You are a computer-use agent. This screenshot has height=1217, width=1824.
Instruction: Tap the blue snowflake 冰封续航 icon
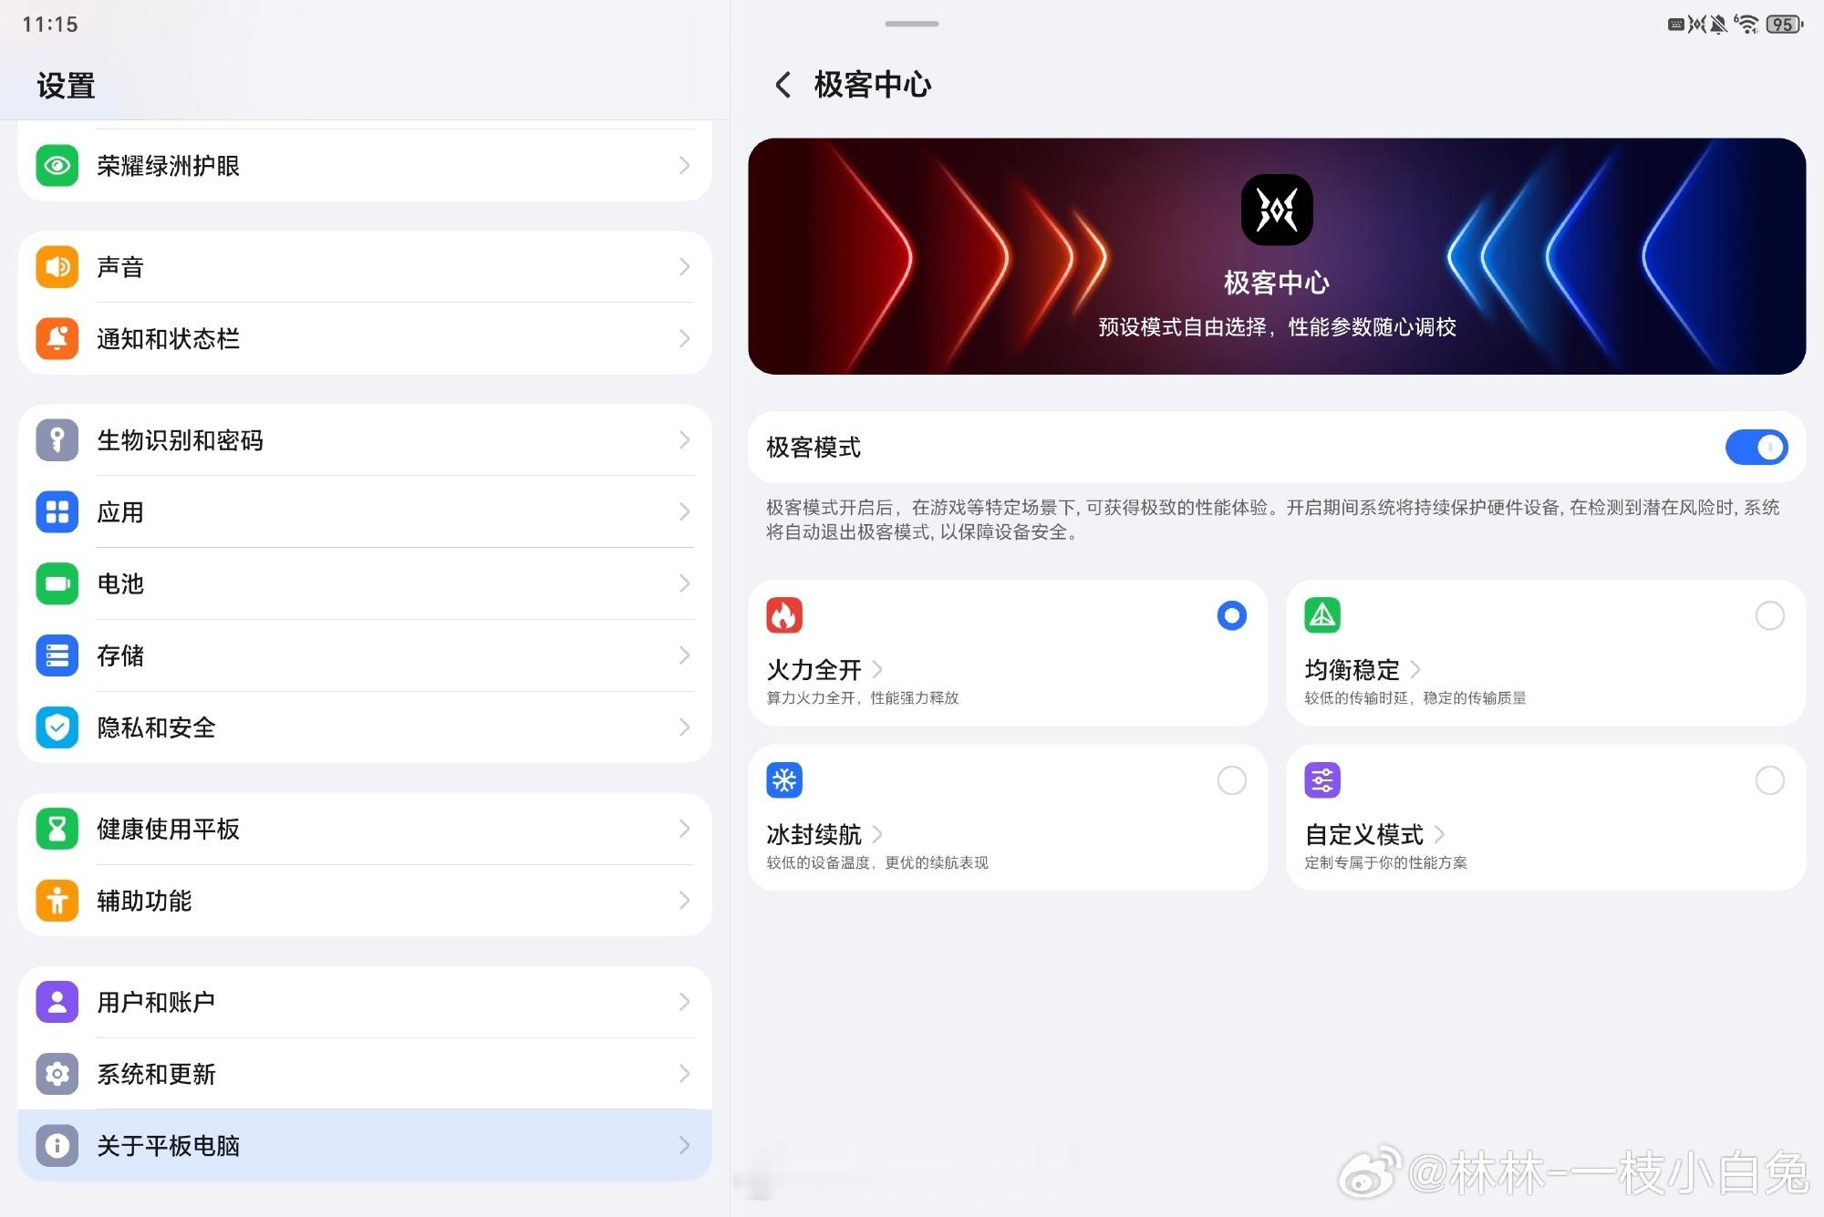tap(783, 780)
